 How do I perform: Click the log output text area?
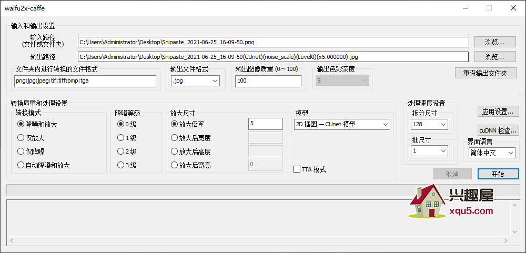(x=259, y=218)
